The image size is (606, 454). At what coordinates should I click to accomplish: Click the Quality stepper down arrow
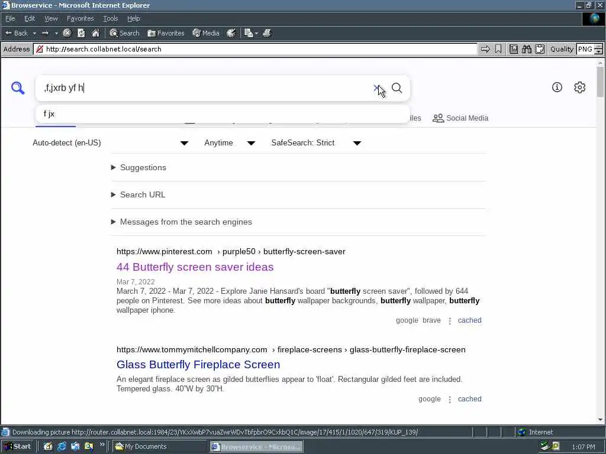598,52
